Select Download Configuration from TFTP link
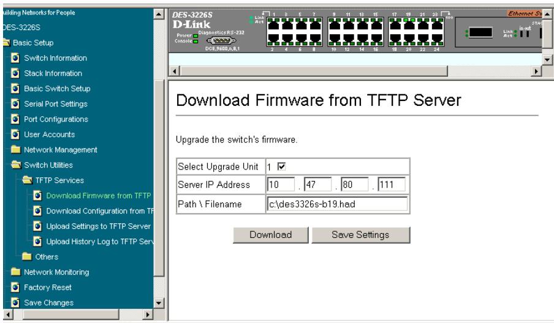 pos(100,211)
